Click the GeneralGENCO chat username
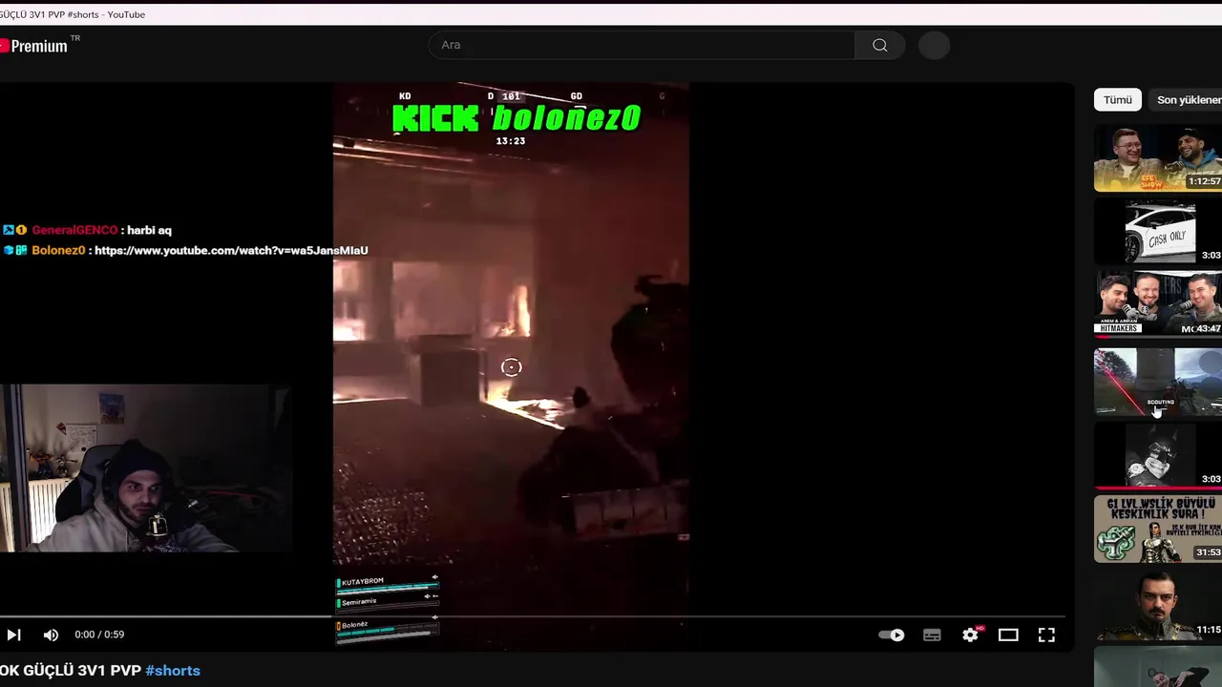 click(74, 230)
